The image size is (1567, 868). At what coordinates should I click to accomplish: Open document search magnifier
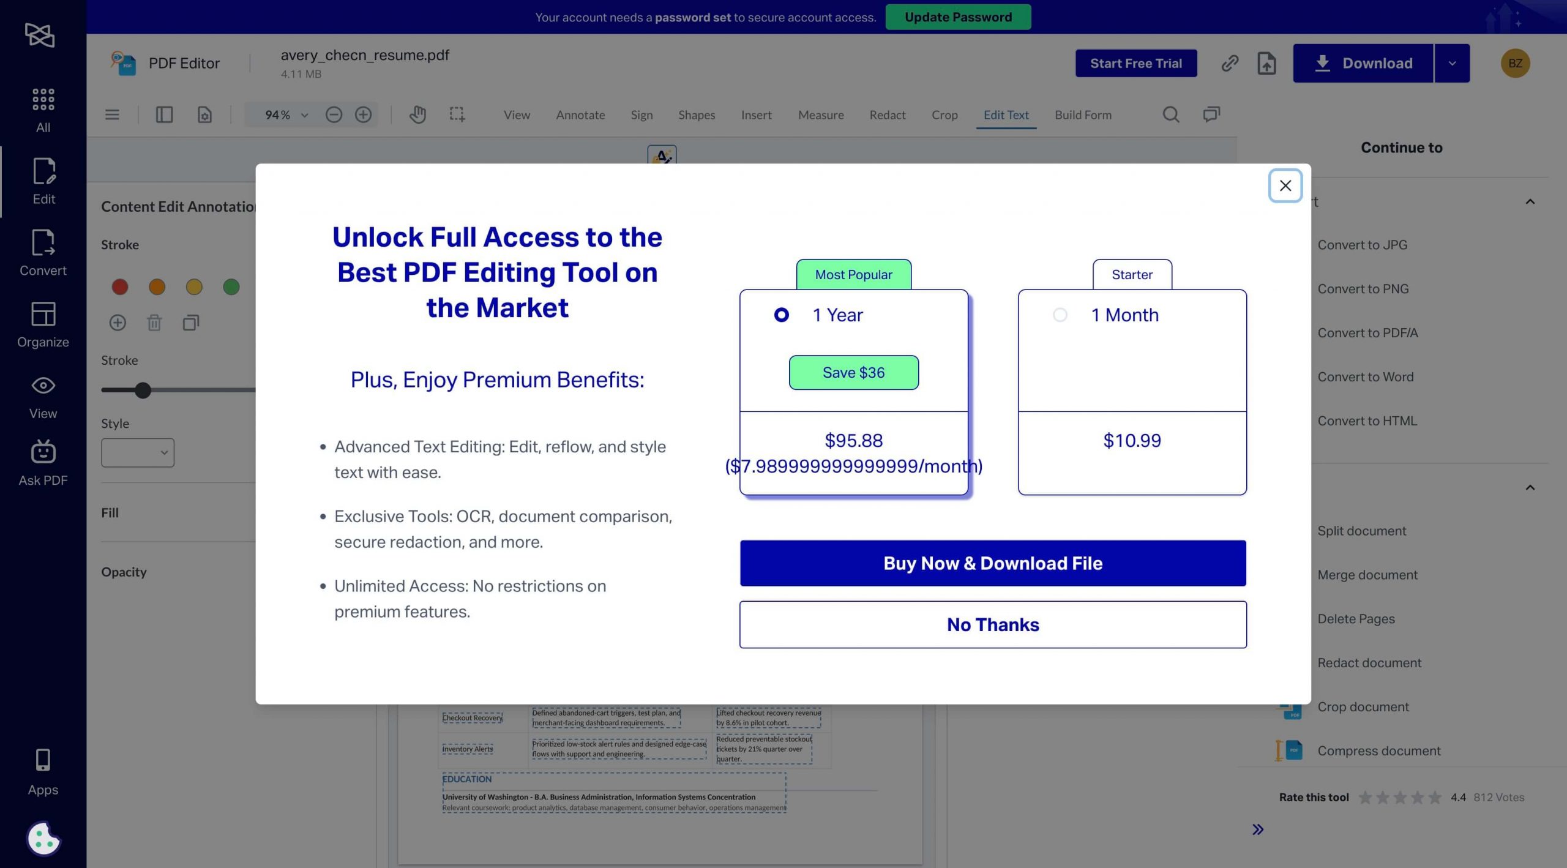pyautogui.click(x=1170, y=114)
